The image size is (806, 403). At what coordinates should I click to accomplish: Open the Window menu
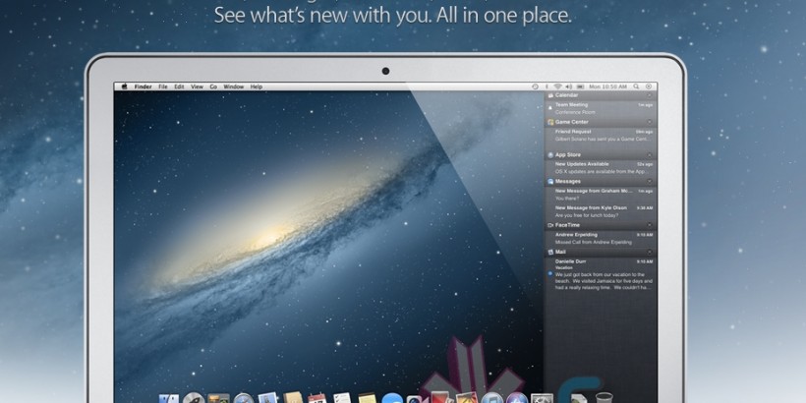tap(233, 86)
